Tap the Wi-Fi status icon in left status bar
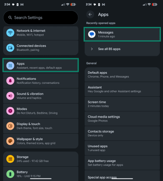 coord(68,4)
